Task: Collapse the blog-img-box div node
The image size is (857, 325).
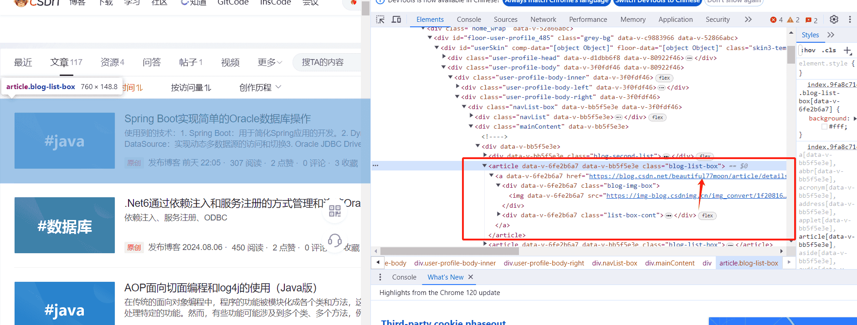Action: tap(498, 185)
